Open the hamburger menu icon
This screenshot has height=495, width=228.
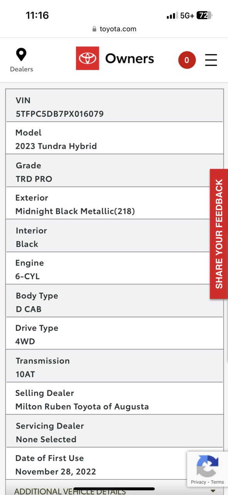(211, 60)
